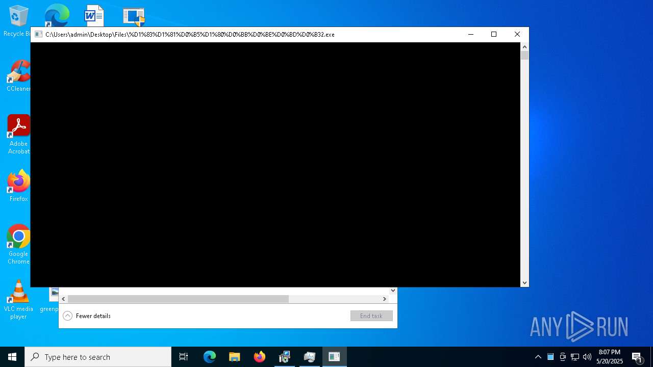The height and width of the screenshot is (367, 653).
Task: Launch VLC media player from the desktop
Action: pyautogui.click(x=18, y=299)
